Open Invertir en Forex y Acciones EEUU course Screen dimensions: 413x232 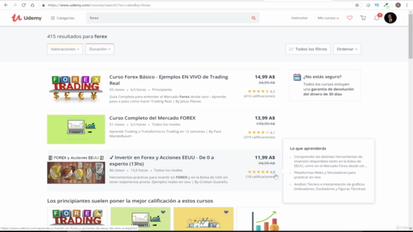(161, 160)
